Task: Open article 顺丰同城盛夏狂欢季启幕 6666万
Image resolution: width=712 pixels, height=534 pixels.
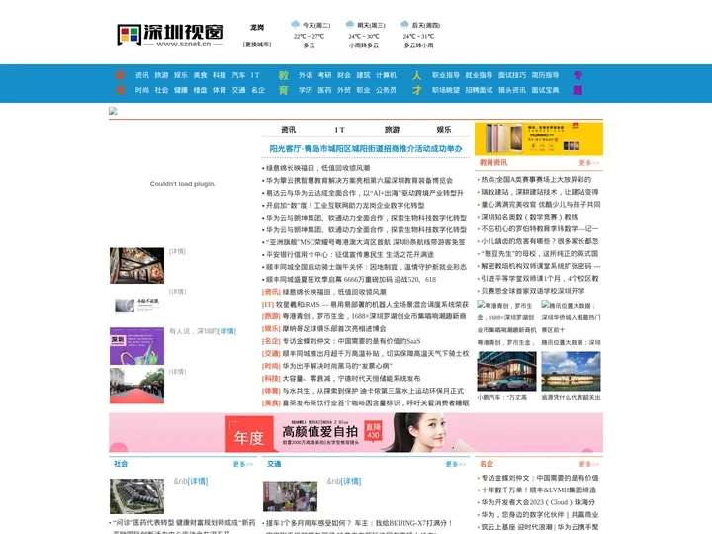Action: [x=350, y=280]
